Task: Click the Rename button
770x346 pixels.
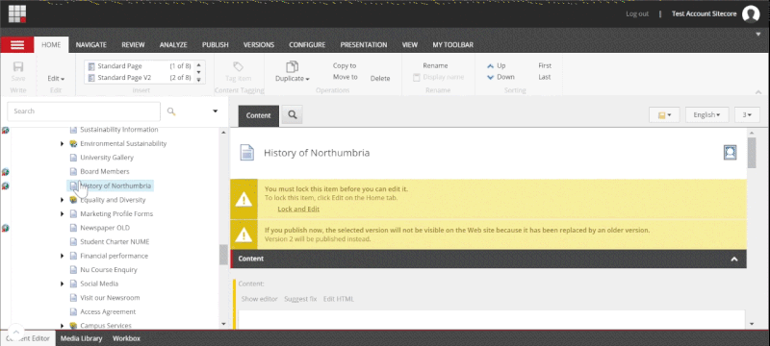Action: [435, 65]
